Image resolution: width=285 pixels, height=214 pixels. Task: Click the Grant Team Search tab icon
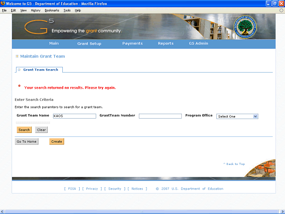[19, 70]
